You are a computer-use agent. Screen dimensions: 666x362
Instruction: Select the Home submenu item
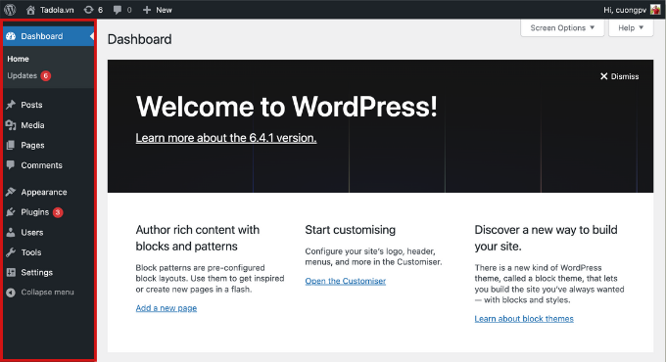[x=18, y=59]
